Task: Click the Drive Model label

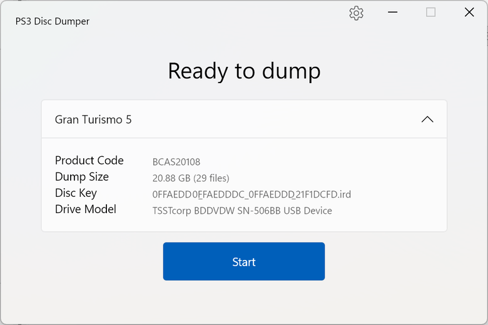Action: (x=86, y=209)
